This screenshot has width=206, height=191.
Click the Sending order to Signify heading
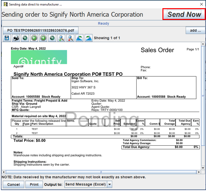click(72, 14)
